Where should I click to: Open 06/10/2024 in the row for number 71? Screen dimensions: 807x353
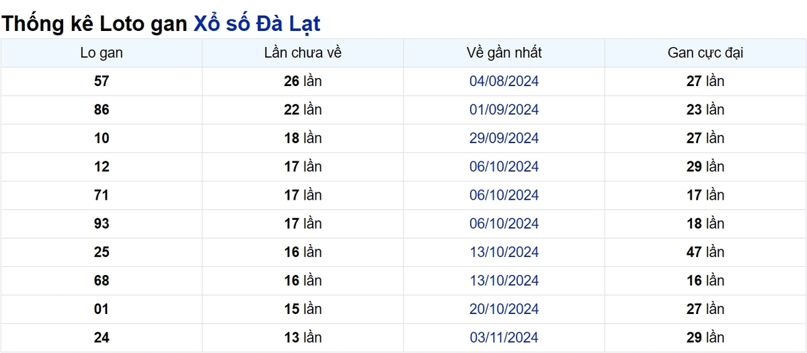point(504,195)
